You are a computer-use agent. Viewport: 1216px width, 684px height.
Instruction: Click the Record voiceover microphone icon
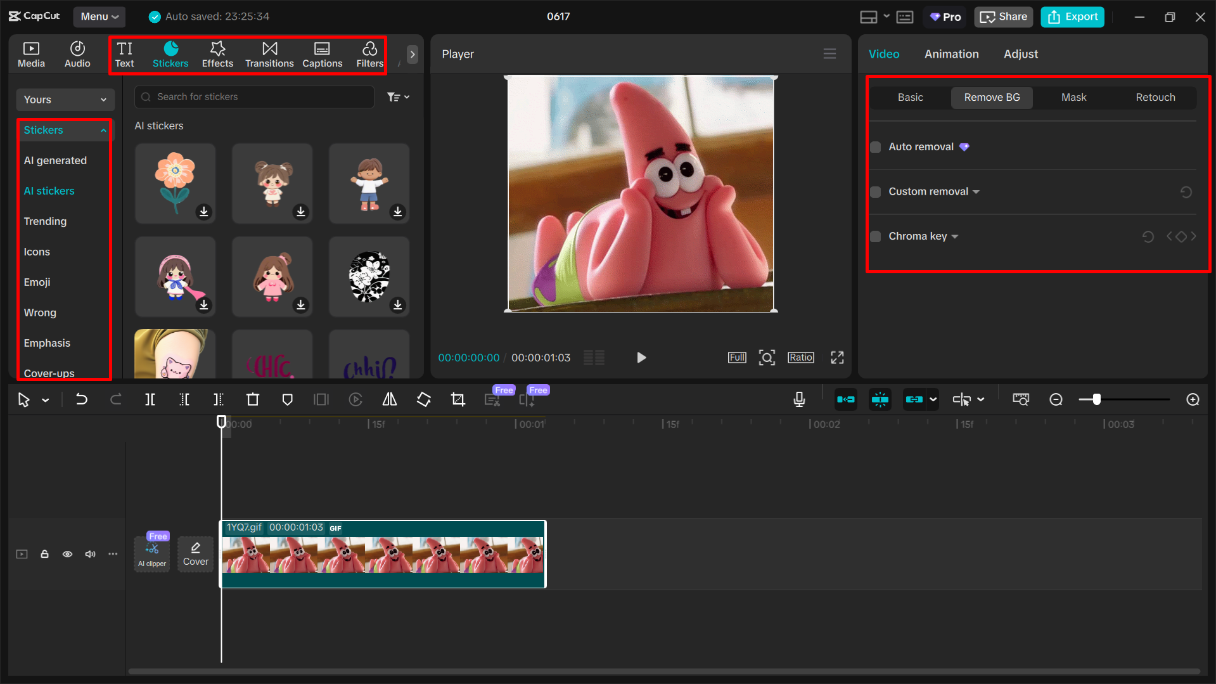(799, 399)
